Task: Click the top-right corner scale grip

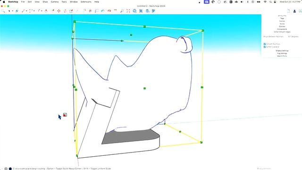Action: (x=202, y=30)
